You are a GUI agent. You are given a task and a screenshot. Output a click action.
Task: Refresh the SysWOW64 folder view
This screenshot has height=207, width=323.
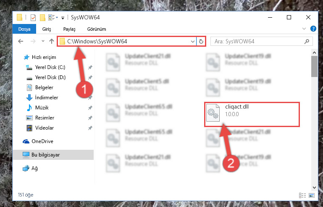point(201,42)
